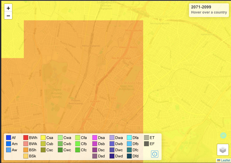Click the Dfd legend swatch
Viewport: 231px width, 163px height.
point(129,156)
